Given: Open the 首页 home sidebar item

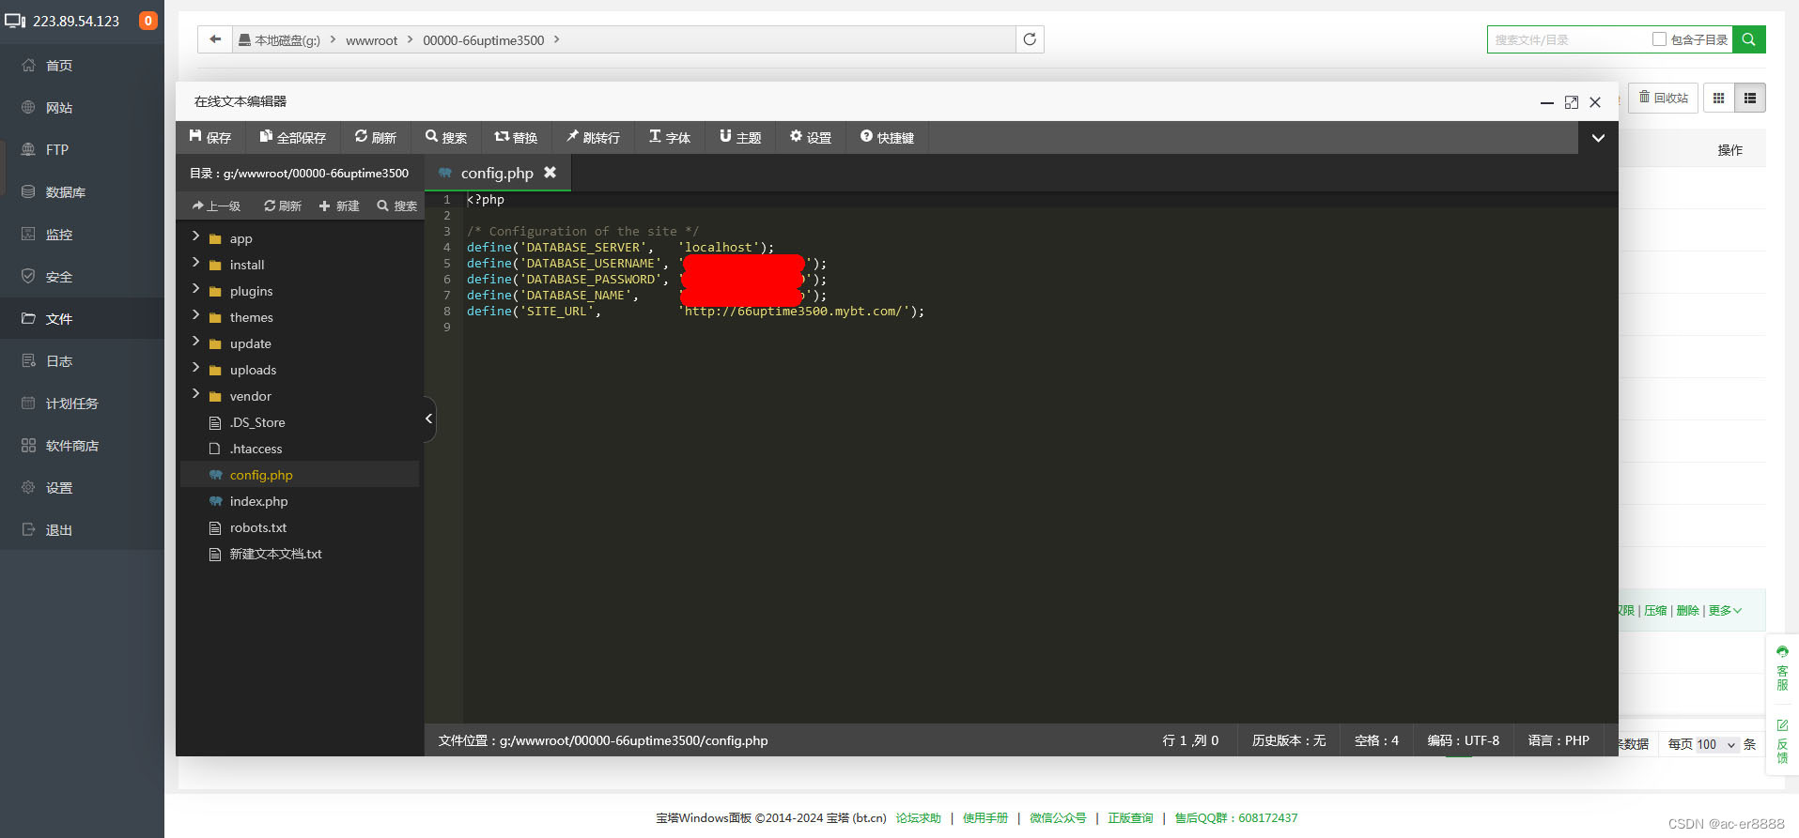Looking at the screenshot, I should coord(58,66).
